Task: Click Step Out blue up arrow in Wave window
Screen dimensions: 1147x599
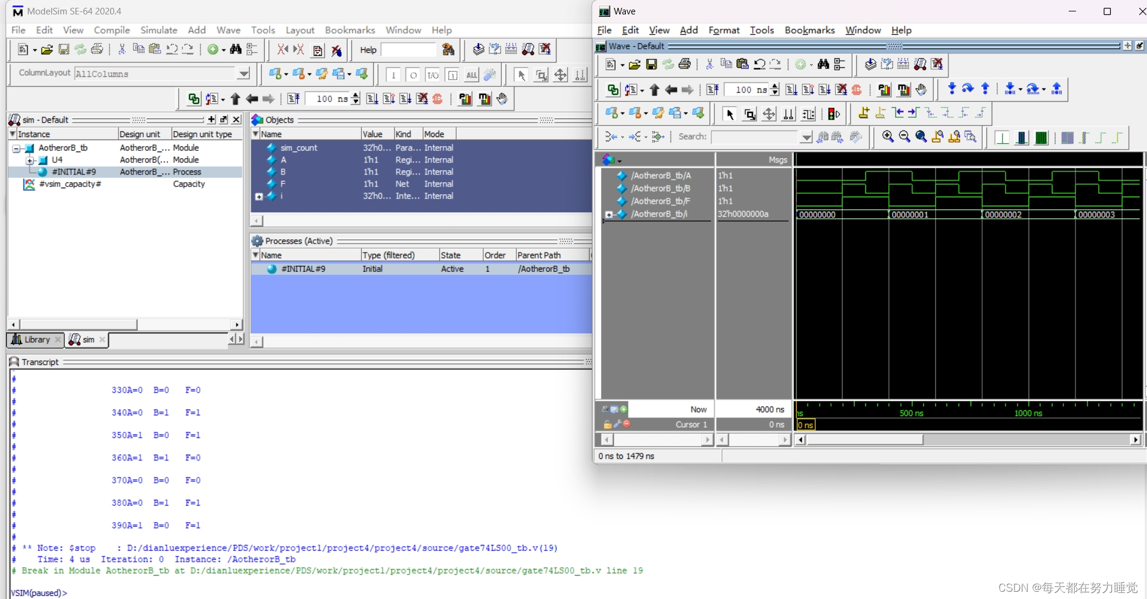Action: 985,89
